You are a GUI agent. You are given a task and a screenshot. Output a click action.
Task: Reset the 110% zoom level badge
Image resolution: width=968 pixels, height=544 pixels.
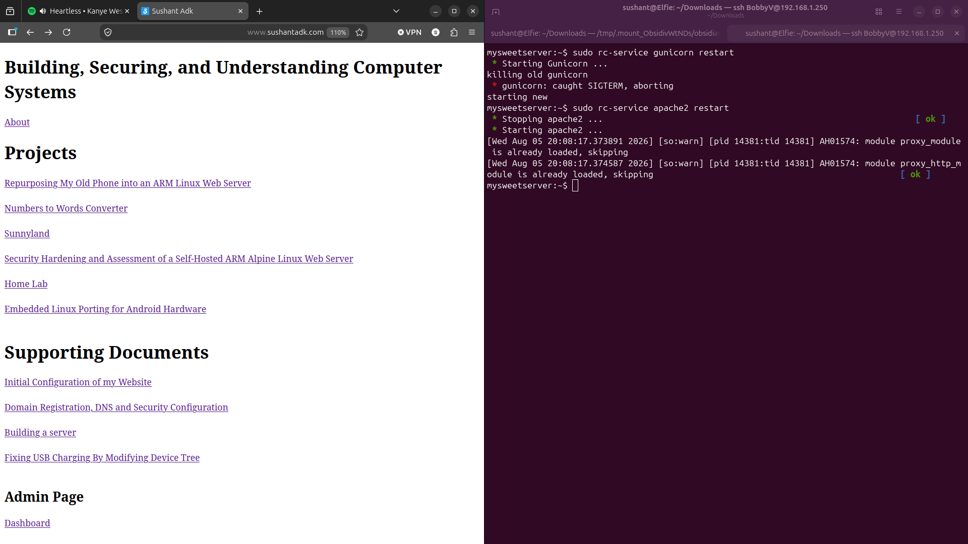click(338, 32)
